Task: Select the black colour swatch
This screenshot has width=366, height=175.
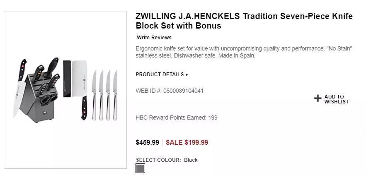Action: 140,168
